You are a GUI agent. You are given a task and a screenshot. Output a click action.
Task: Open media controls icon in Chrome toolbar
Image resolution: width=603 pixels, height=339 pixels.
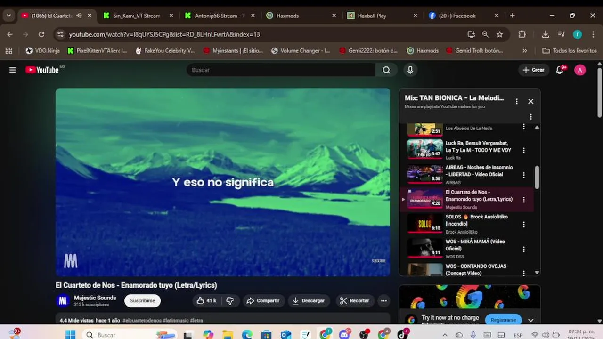[561, 34]
